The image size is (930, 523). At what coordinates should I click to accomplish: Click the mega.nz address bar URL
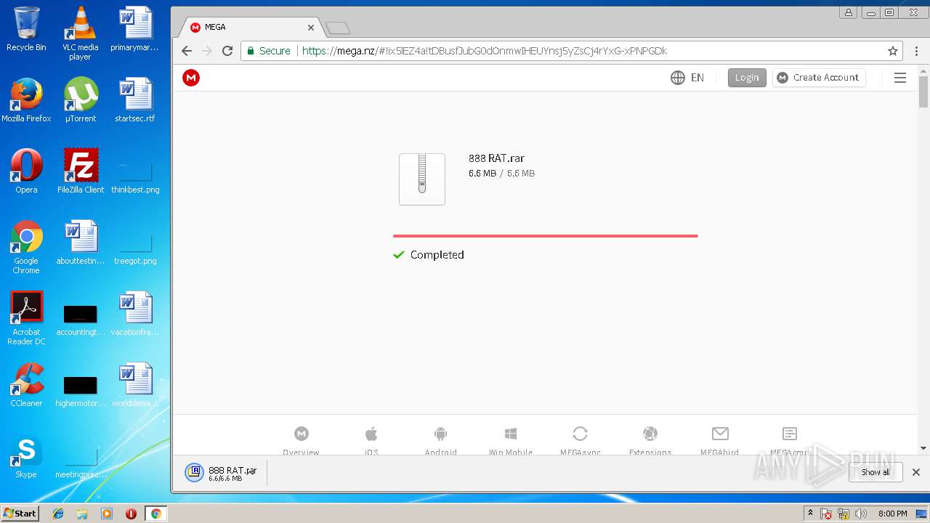coord(485,51)
